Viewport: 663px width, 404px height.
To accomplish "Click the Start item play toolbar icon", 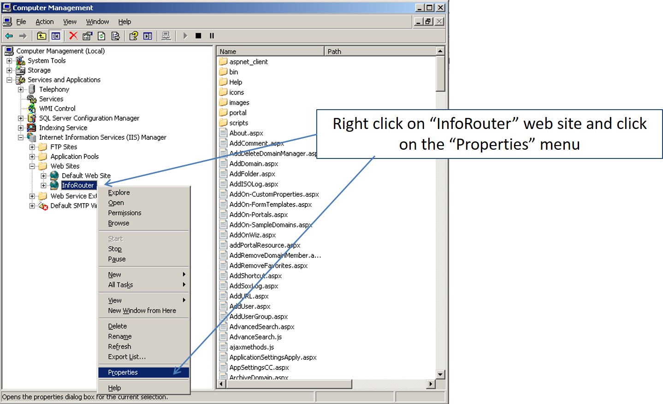I will tap(185, 36).
